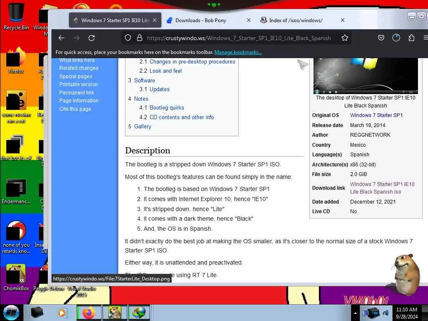Jump to Look and feel section

click(x=166, y=71)
